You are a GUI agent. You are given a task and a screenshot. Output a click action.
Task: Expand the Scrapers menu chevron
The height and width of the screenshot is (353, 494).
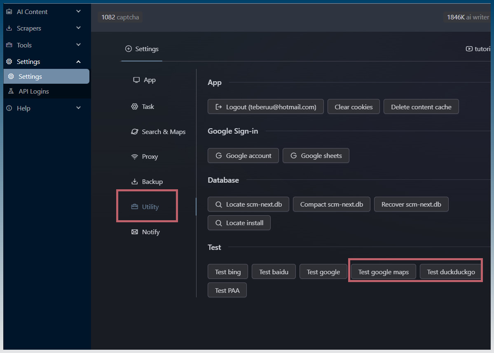pyautogui.click(x=78, y=28)
